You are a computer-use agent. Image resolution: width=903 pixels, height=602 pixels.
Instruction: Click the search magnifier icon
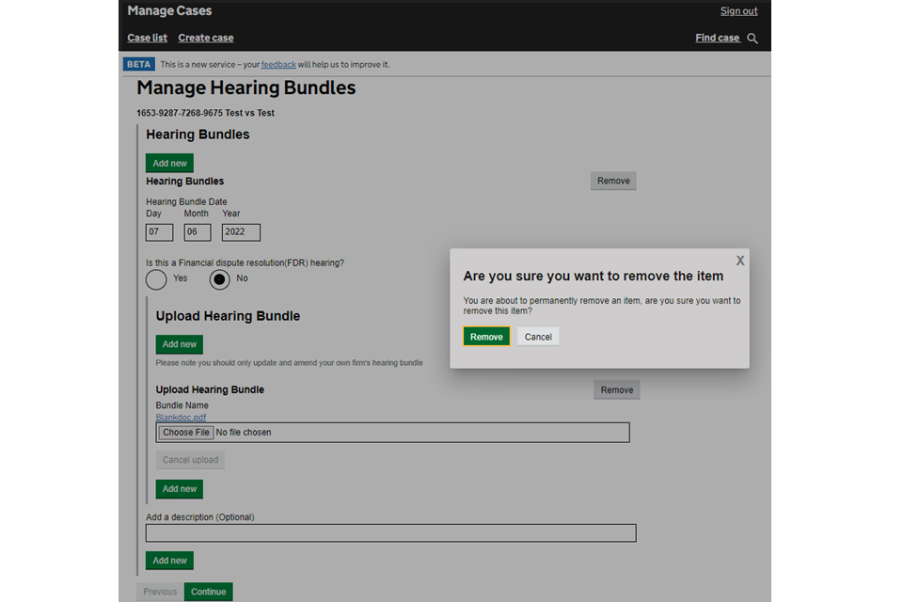(752, 39)
